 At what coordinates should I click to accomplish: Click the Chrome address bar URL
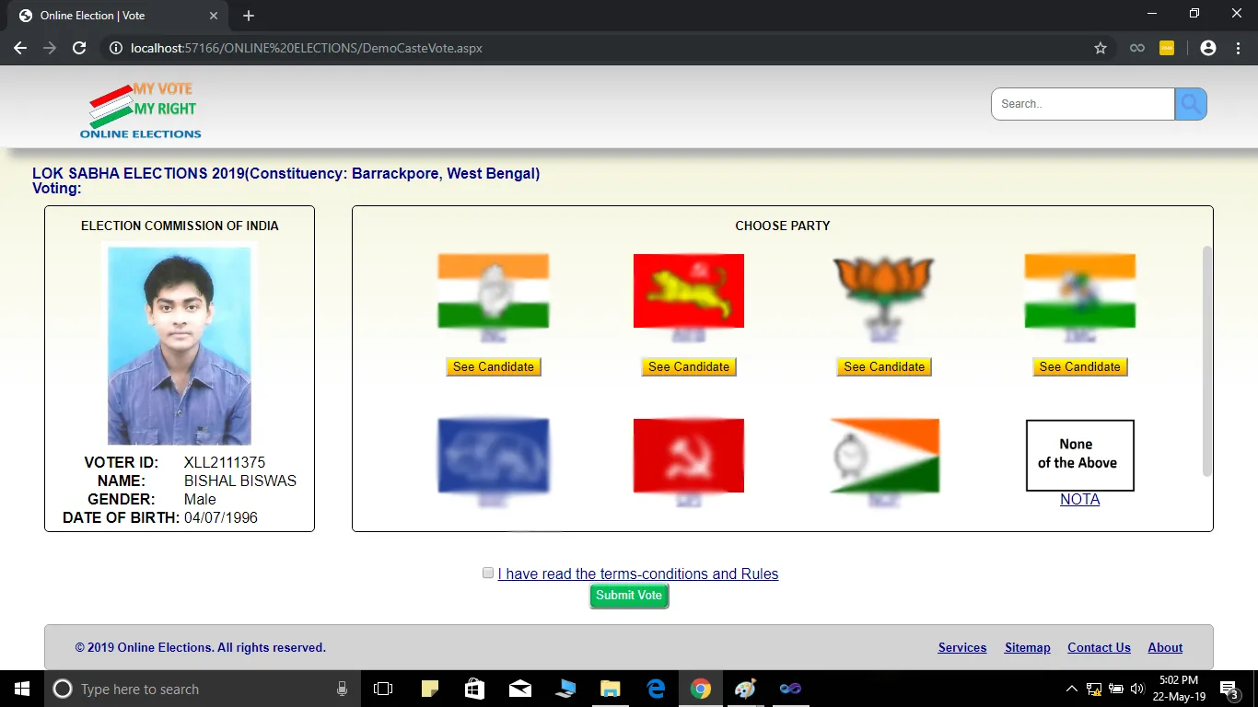tap(307, 48)
